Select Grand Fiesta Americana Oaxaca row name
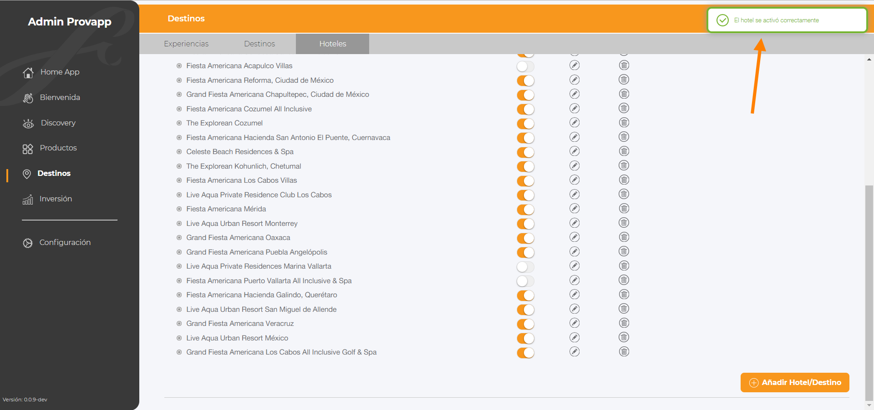Image resolution: width=874 pixels, height=410 pixels. (x=238, y=237)
